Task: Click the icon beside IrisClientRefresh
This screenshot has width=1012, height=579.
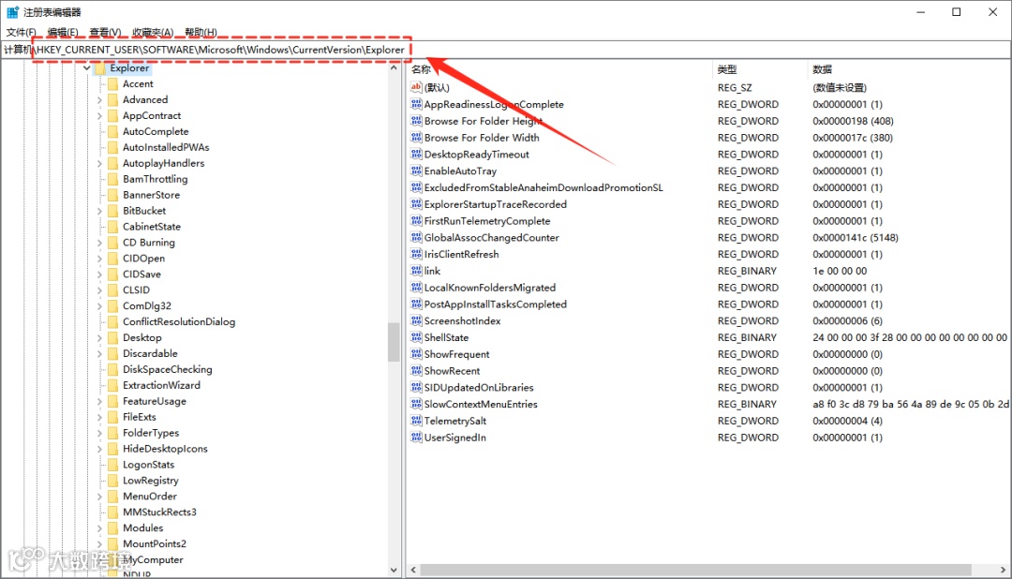Action: [416, 254]
